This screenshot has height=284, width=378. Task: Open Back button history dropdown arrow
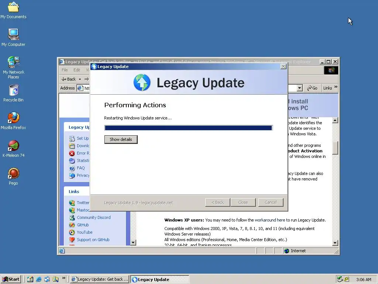[80, 79]
